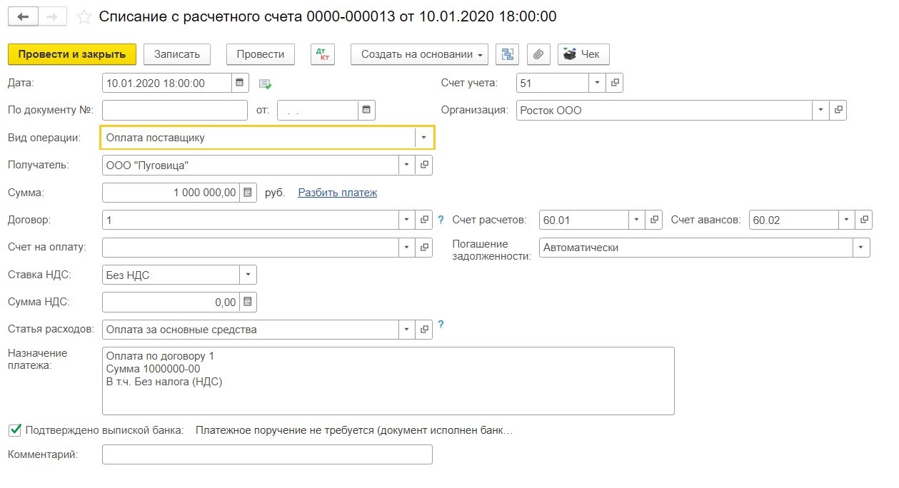899x488 pixels.
Task: Click the green status icon next to Дата
Action: coord(266,83)
